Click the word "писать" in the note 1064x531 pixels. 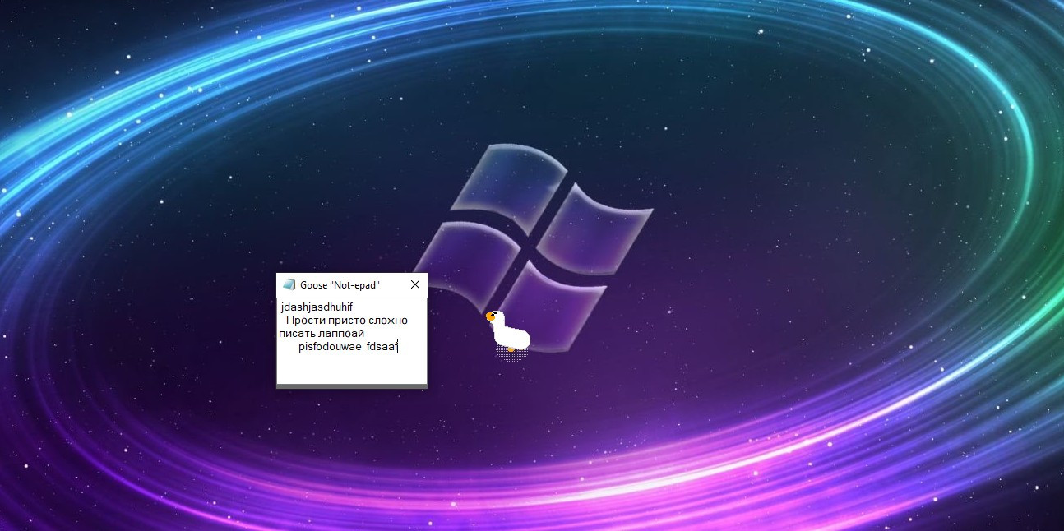click(297, 334)
